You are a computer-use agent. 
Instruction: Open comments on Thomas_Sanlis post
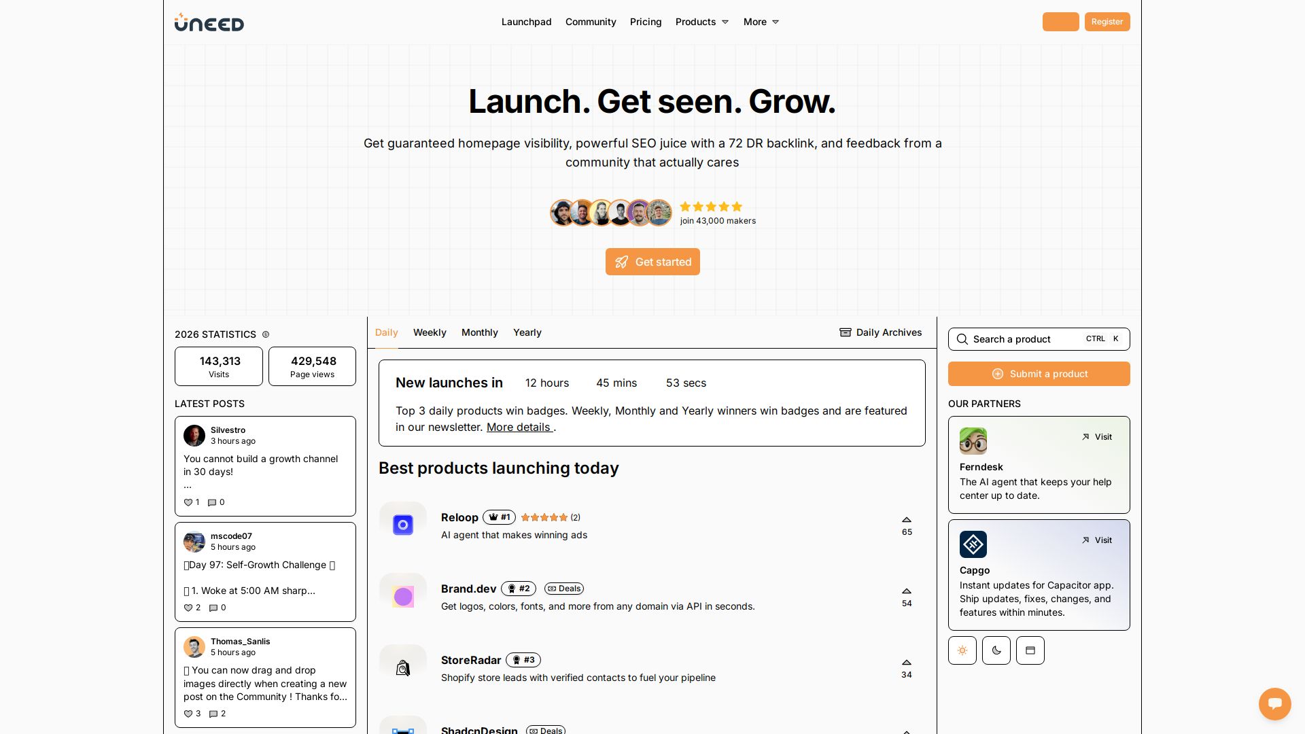(213, 714)
